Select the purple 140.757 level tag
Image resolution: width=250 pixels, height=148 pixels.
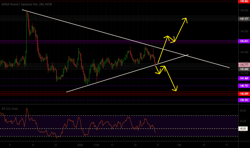(244, 86)
